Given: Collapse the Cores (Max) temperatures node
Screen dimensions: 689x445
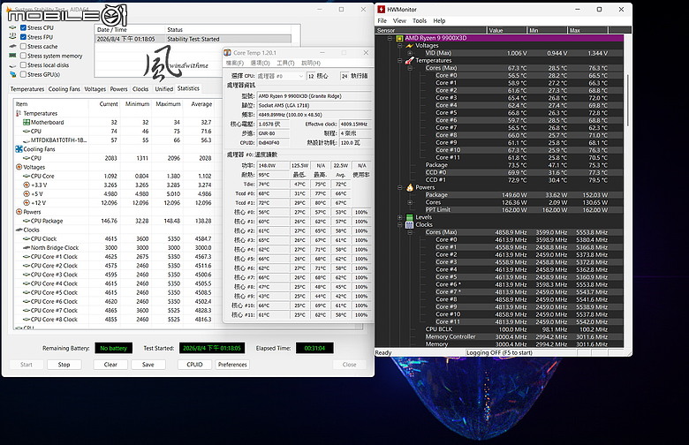Looking at the screenshot, I should coord(410,68).
